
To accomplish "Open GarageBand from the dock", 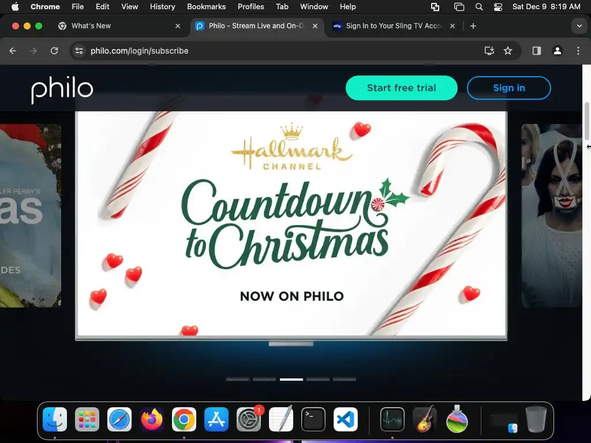I will pyautogui.click(x=425, y=419).
